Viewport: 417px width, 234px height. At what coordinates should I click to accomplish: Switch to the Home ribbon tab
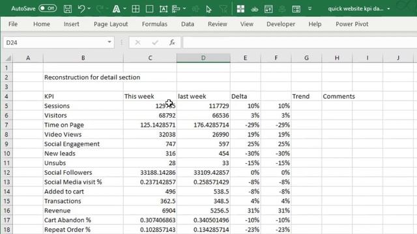[42, 24]
